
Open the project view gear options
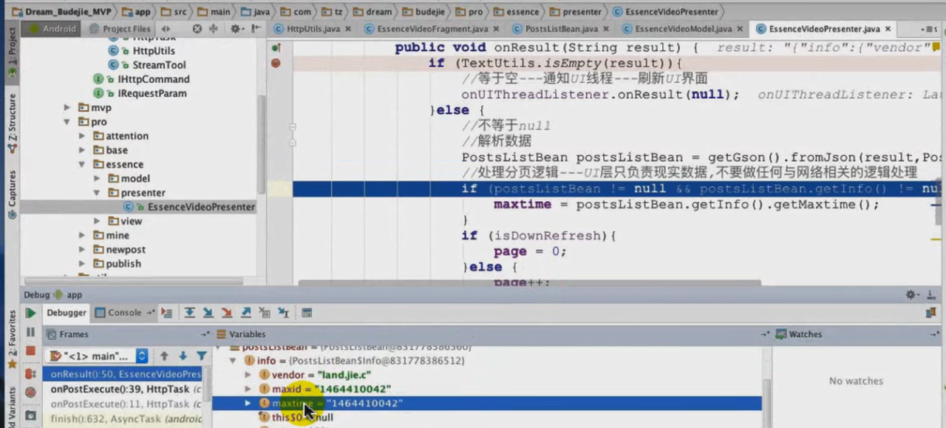tap(236, 29)
